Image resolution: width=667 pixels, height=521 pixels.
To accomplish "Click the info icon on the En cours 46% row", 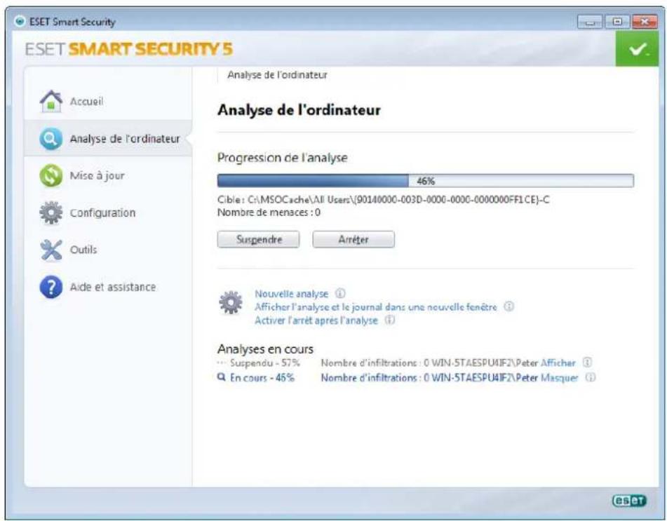I will tap(591, 377).
